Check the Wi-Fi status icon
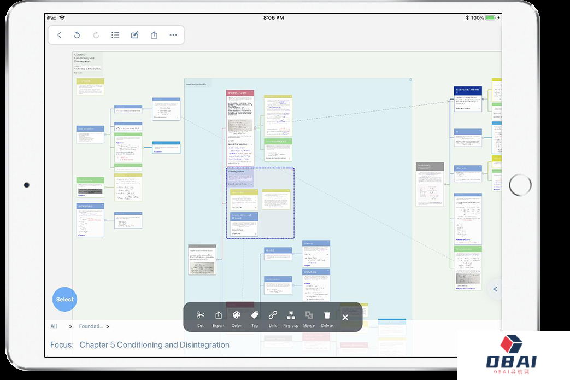The height and width of the screenshot is (380, 570). click(x=62, y=17)
